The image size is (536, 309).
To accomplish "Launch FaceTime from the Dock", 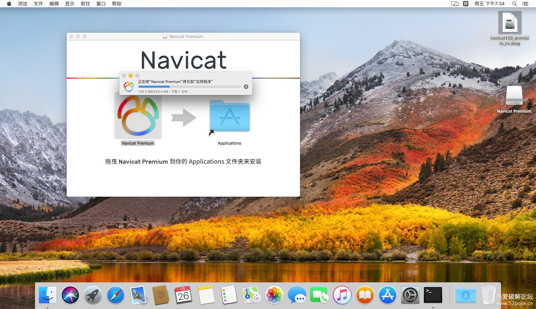I will click(x=320, y=295).
